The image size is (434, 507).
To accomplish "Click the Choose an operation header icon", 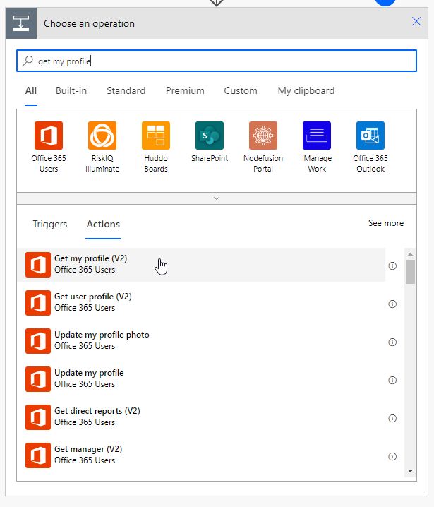I will point(21,23).
